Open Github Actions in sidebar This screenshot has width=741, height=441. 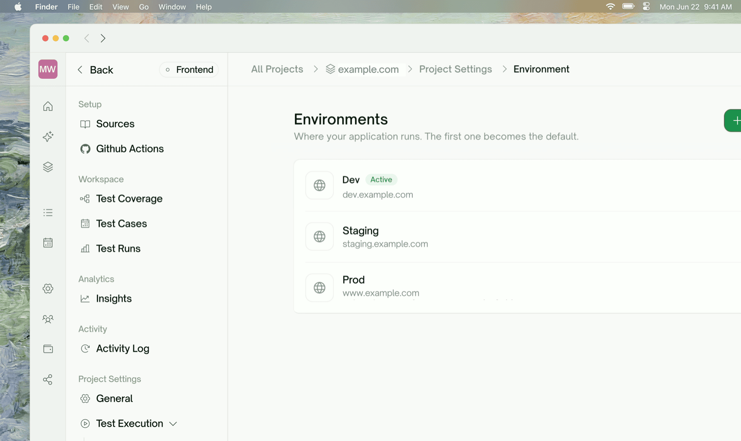(x=122, y=149)
